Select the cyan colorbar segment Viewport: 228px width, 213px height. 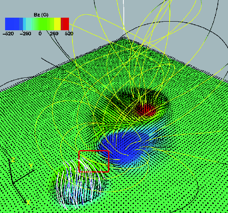28,24
